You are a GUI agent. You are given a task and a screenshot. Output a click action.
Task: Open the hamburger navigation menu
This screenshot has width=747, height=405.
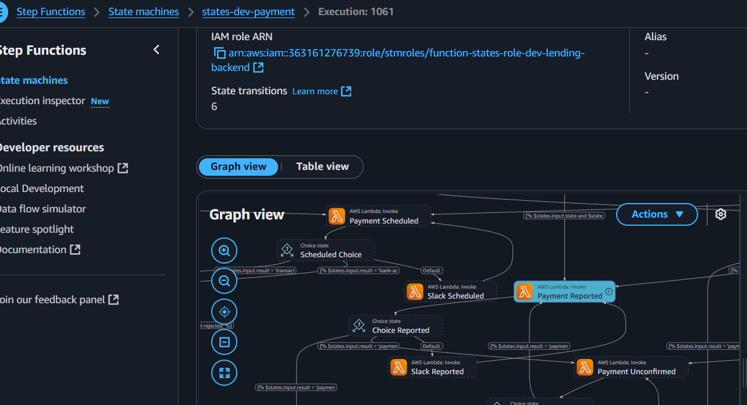[3, 12]
